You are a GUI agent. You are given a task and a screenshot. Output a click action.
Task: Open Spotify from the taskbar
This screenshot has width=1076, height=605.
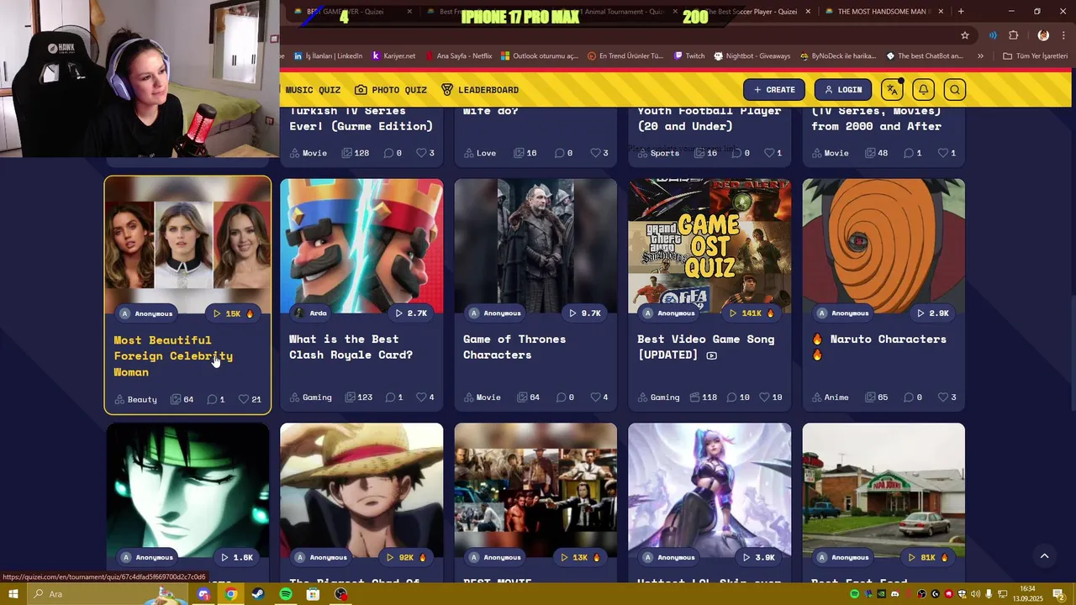point(286,594)
